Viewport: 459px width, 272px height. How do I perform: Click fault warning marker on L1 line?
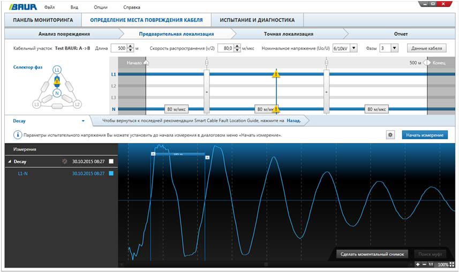point(276,74)
